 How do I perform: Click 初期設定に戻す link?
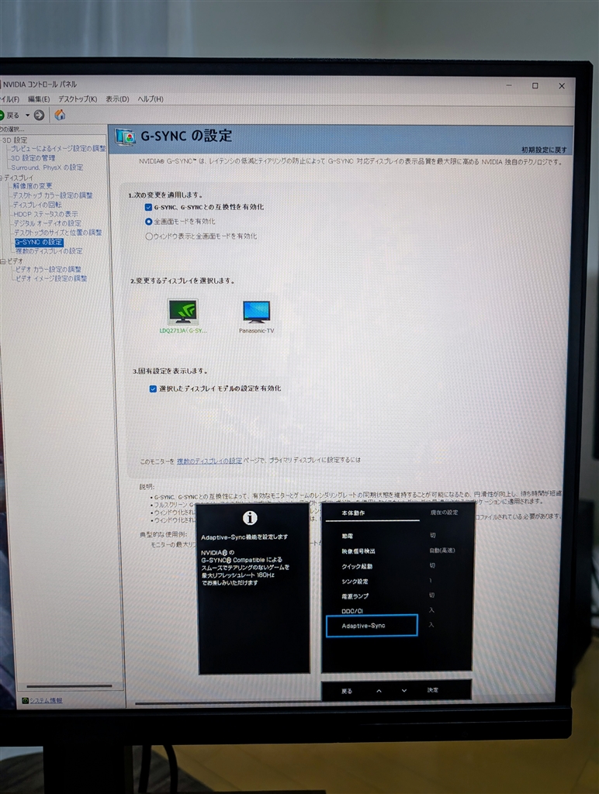(x=544, y=150)
